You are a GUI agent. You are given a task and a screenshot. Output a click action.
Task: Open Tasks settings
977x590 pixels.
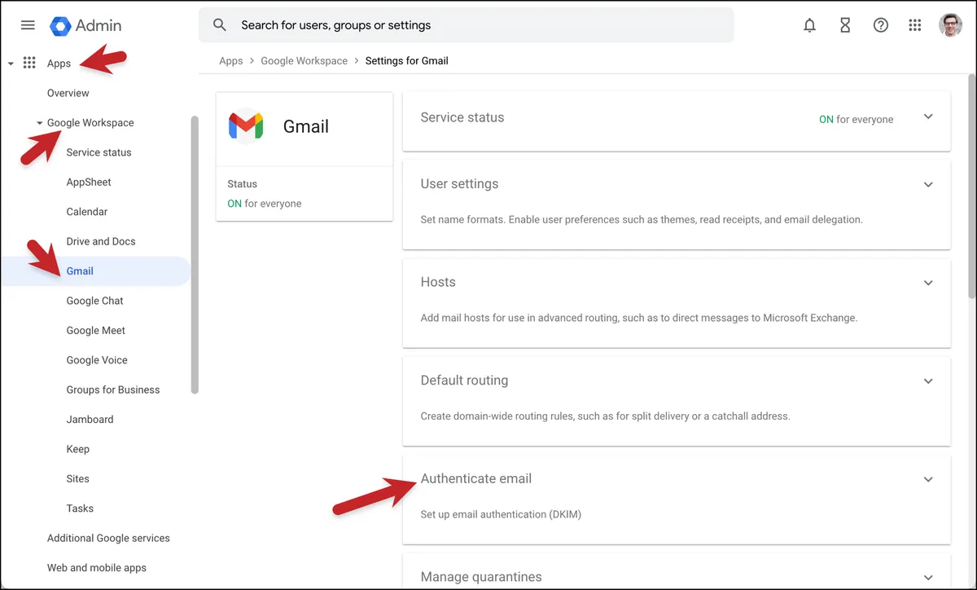(x=80, y=509)
